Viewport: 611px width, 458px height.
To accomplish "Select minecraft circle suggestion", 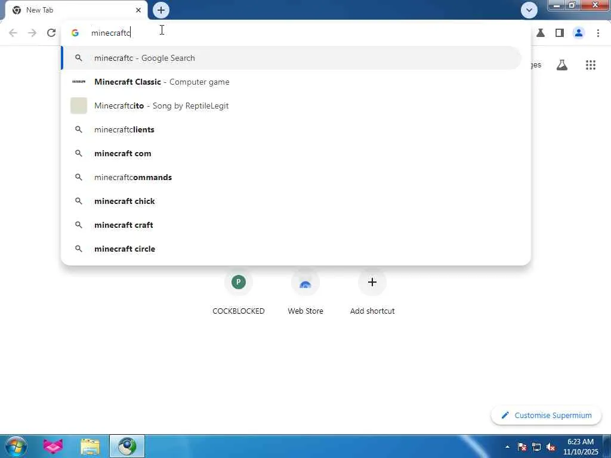I will coord(291,249).
